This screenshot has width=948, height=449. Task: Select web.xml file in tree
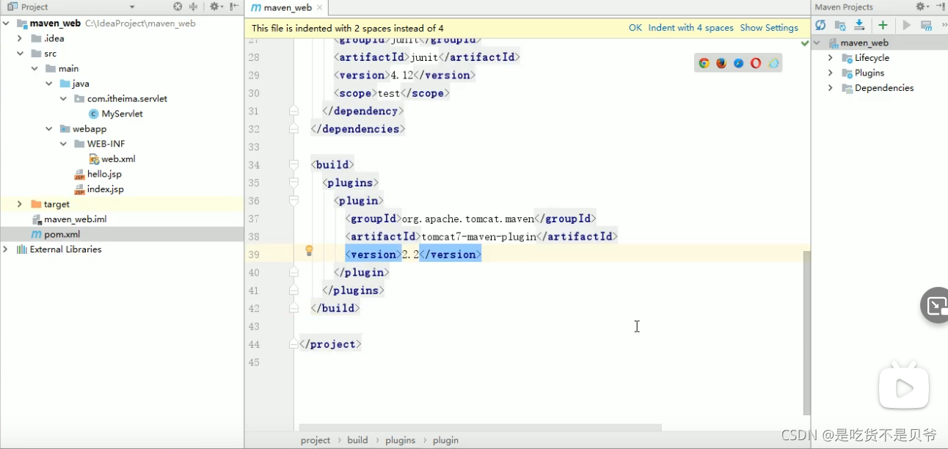(x=118, y=158)
